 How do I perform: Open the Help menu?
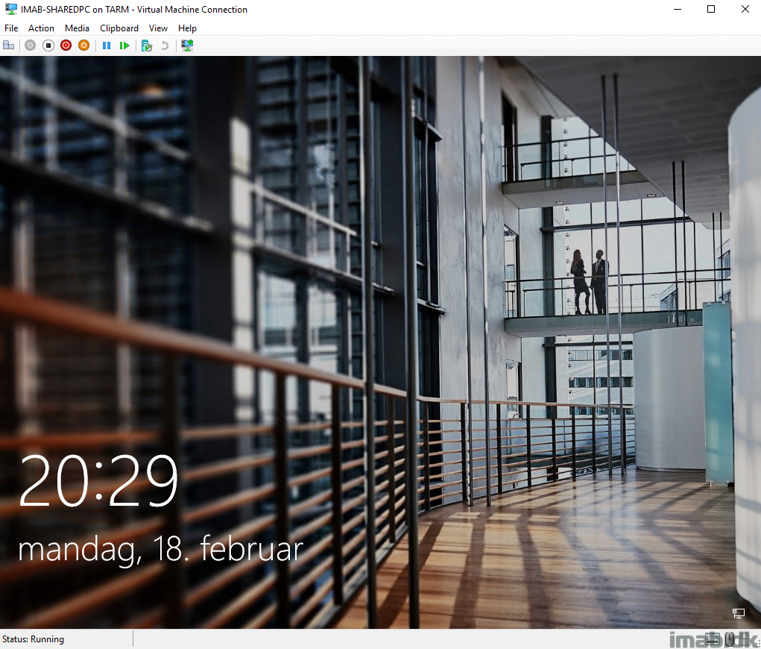pos(187,28)
